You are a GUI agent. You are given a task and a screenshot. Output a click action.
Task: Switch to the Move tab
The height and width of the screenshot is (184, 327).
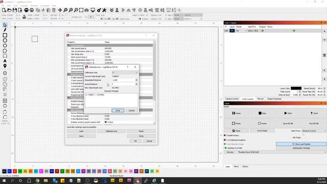pyautogui.click(x=236, y=167)
